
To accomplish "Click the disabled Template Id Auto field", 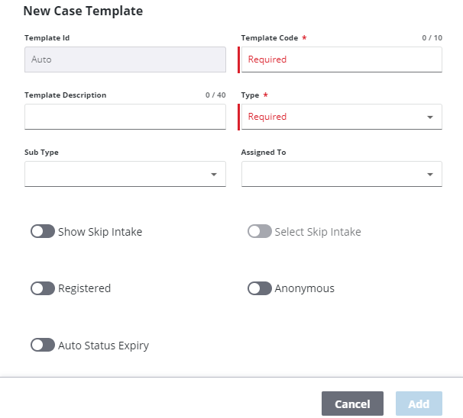I will [125, 59].
